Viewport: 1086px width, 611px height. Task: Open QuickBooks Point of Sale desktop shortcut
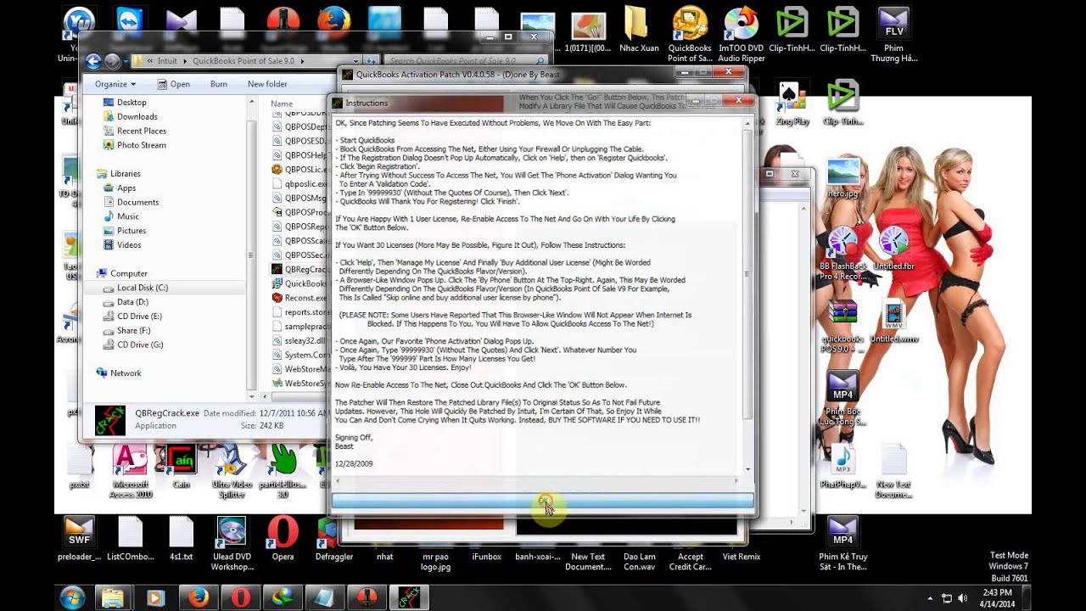coord(690,36)
